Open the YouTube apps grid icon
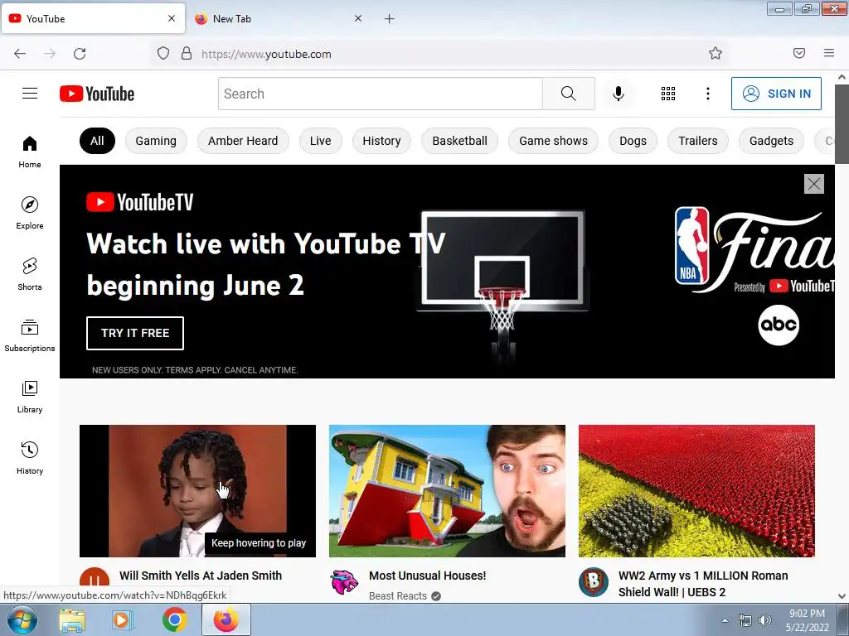 668,94
